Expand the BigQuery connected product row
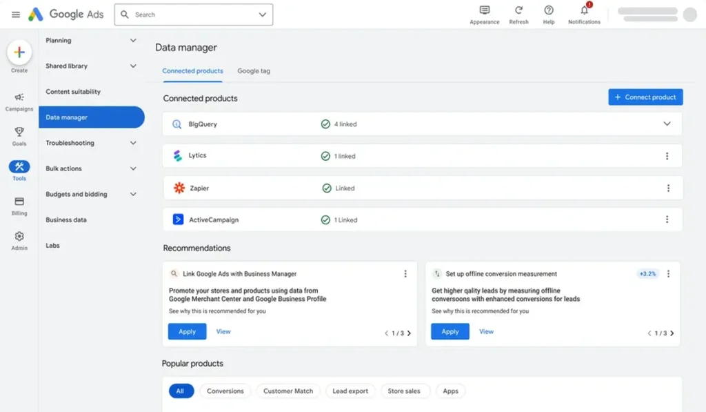The image size is (706, 412). [667, 124]
